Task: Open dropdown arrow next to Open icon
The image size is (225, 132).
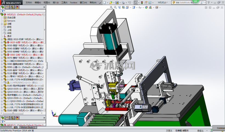Action: click(x=114, y=2)
